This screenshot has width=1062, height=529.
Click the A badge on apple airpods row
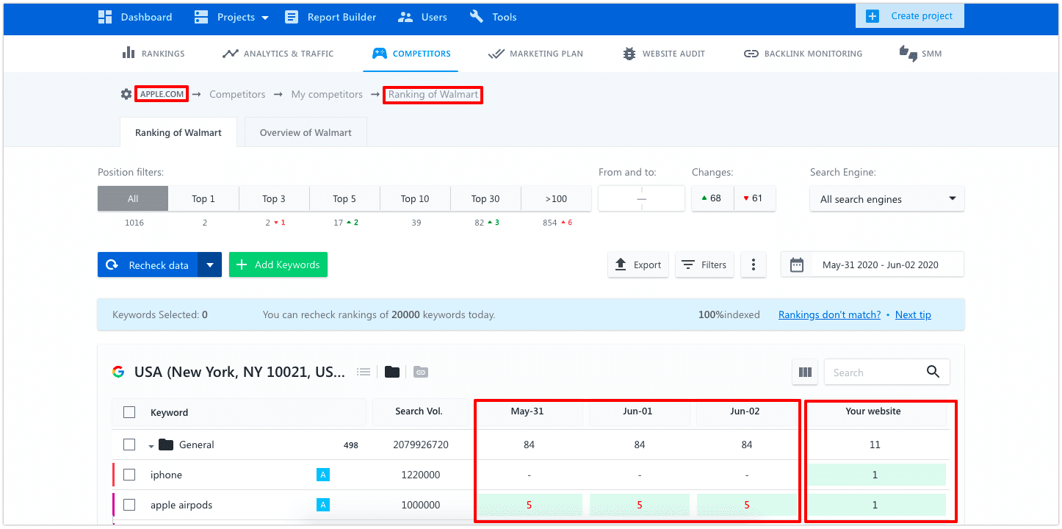pos(323,505)
